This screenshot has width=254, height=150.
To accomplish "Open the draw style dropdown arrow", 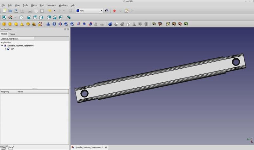I will point(15,17).
